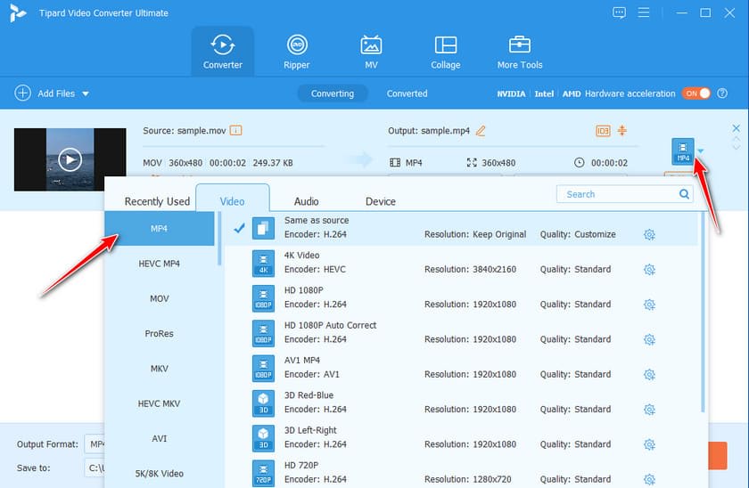Rename output with the pencil icon
The width and height of the screenshot is (749, 488).
[481, 130]
